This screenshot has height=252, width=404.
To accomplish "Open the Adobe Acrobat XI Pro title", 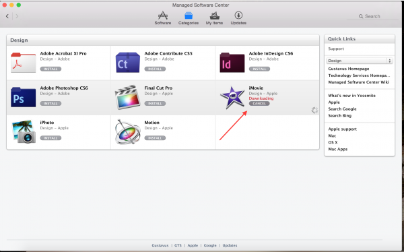I will coord(63,53).
